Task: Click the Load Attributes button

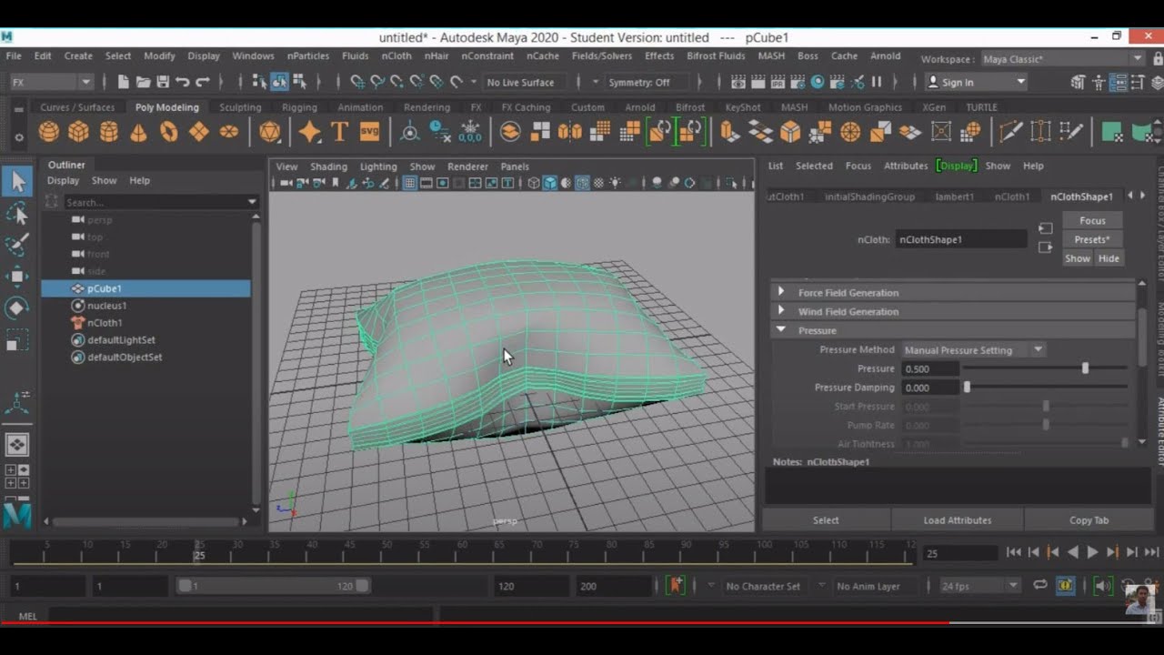Action: coord(958,520)
